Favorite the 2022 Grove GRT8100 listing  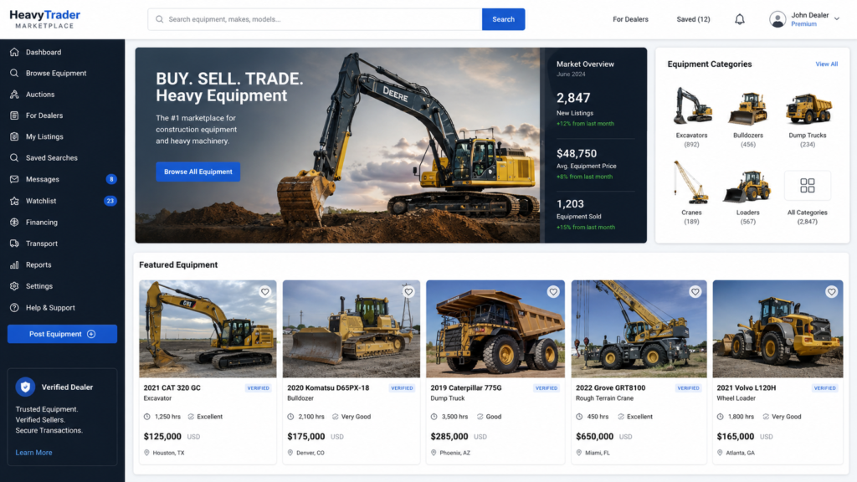[695, 292]
